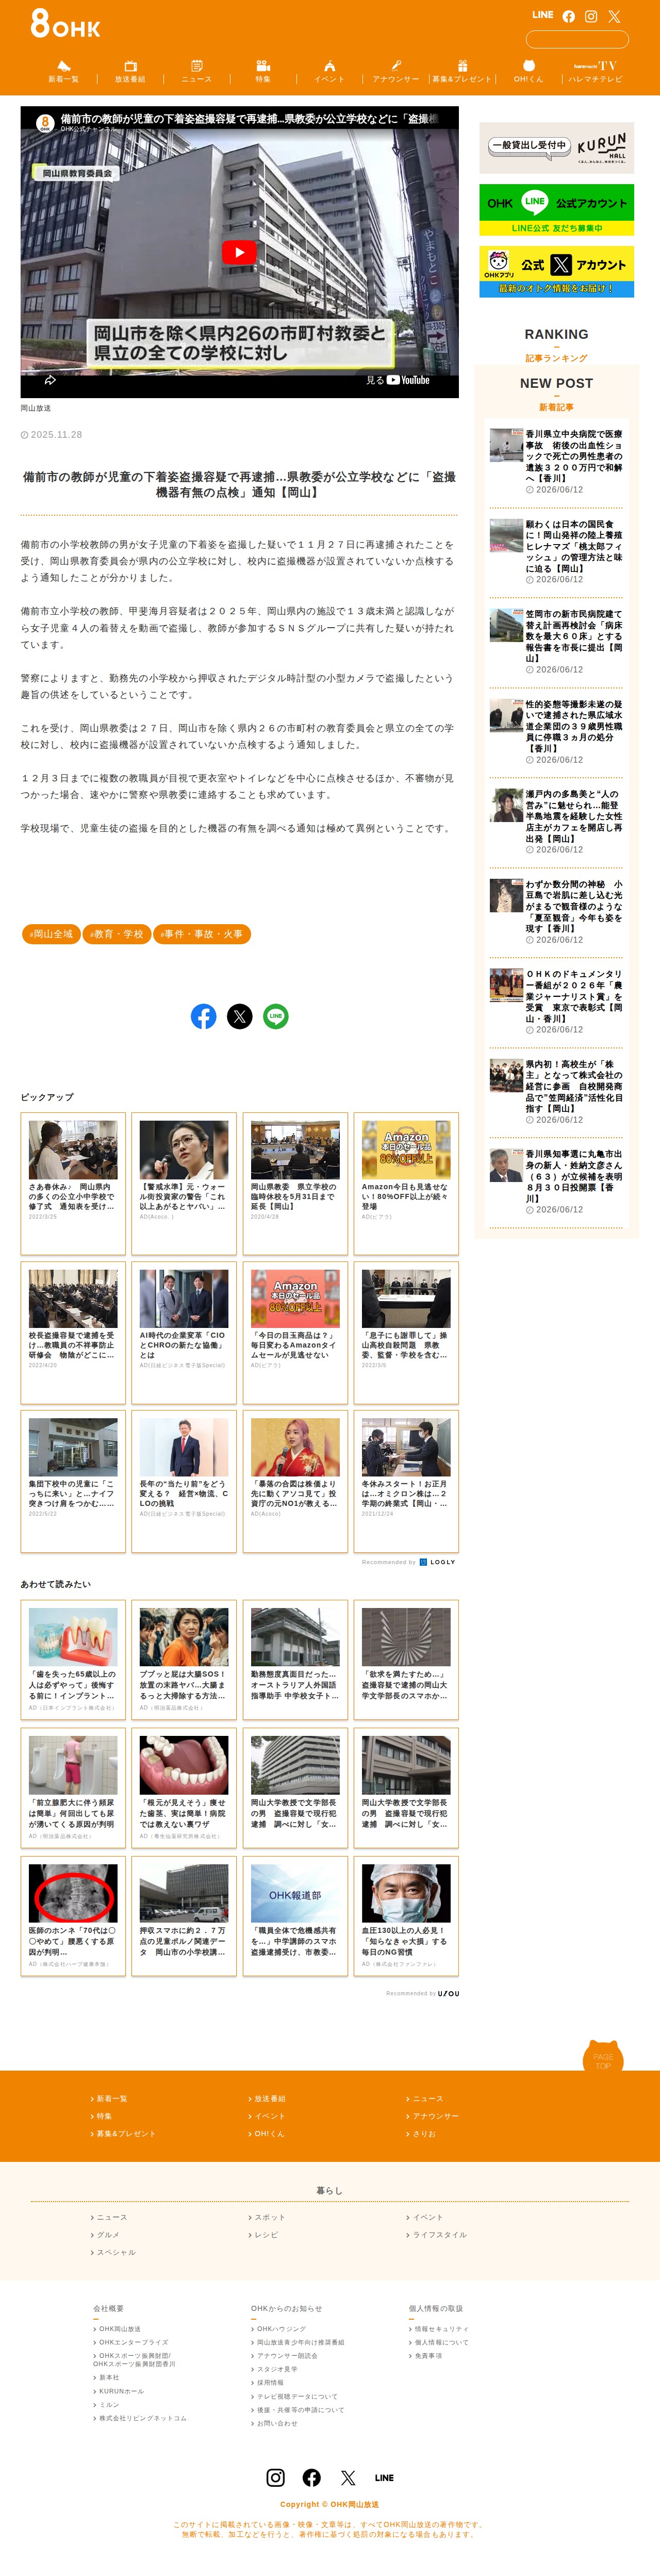Open the さあ春休み pickup card
The image size is (660, 2576).
tap(73, 1184)
